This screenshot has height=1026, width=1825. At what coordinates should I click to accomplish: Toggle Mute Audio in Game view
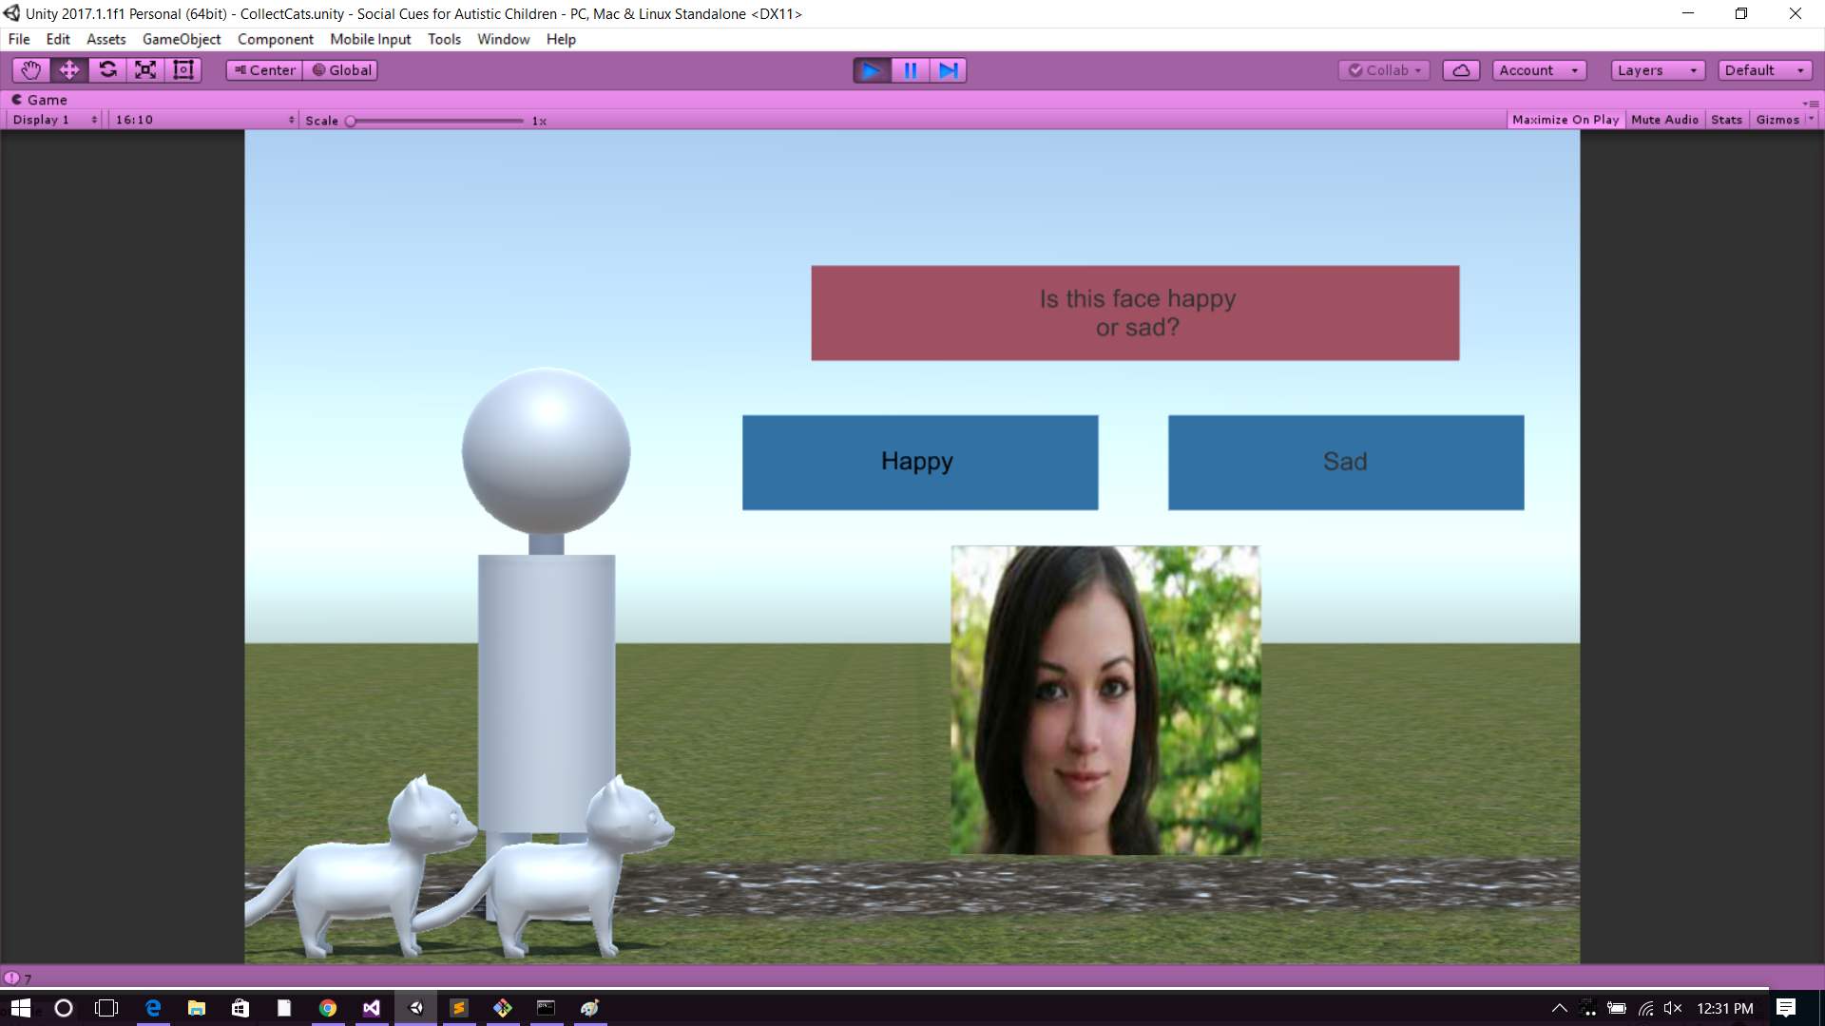point(1664,120)
